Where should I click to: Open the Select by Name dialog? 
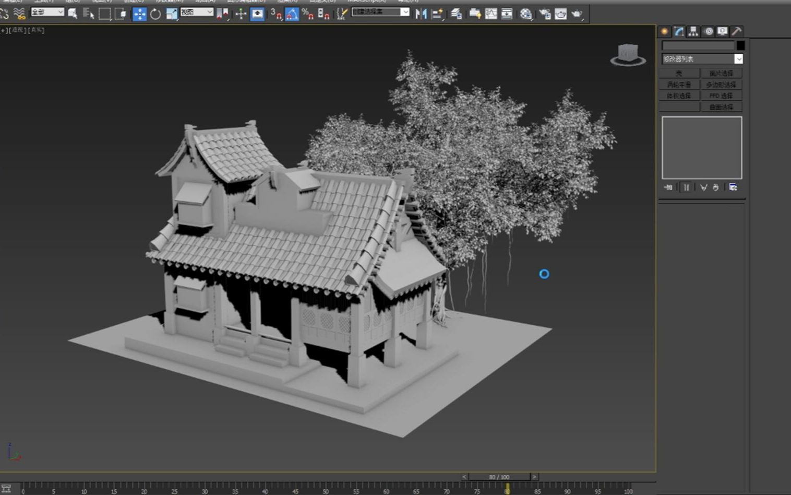point(89,14)
